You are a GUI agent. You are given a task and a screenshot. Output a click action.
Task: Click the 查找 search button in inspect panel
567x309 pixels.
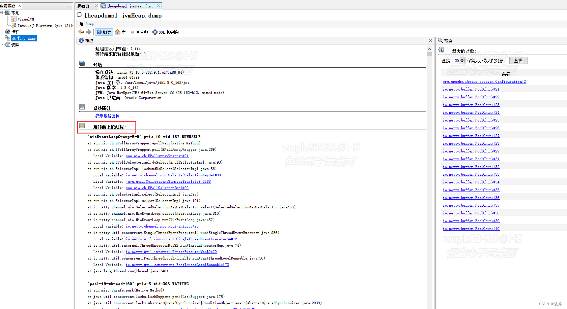pyautogui.click(x=518, y=60)
